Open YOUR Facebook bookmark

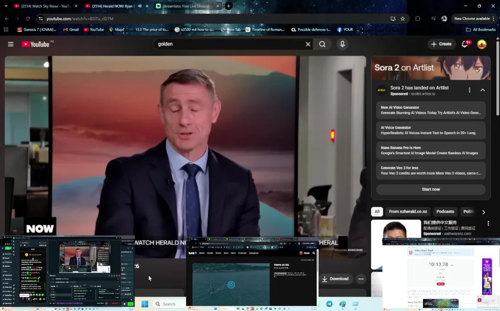point(345,30)
